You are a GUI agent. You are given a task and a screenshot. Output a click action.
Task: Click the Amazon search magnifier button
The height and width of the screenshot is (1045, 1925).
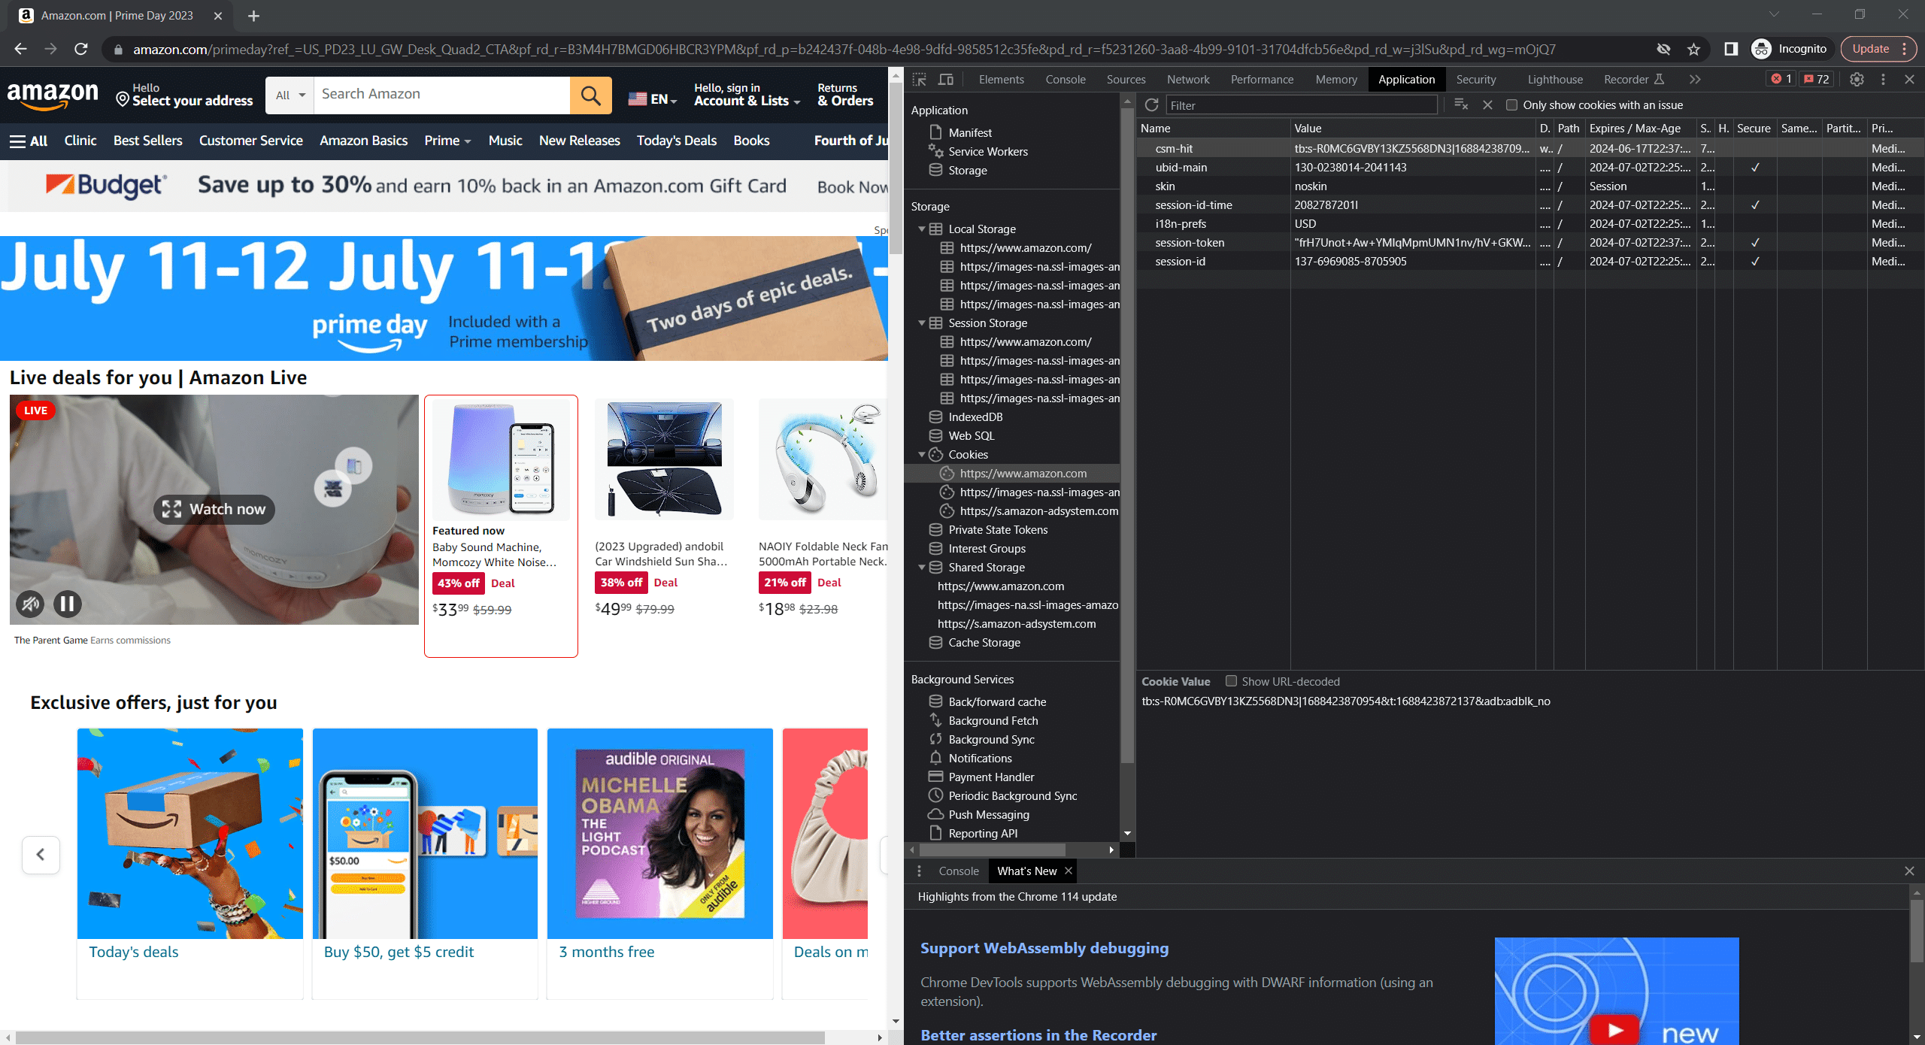(x=590, y=95)
